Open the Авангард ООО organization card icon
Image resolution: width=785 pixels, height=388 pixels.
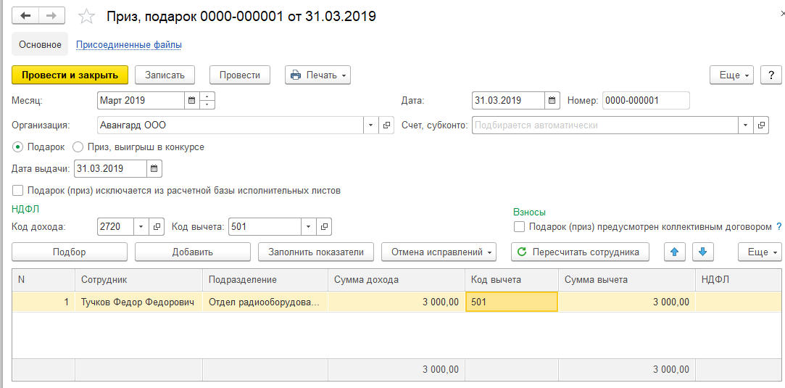[386, 125]
